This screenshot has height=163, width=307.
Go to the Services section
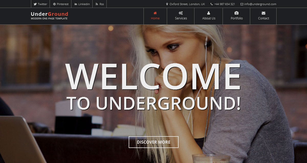[181, 18]
